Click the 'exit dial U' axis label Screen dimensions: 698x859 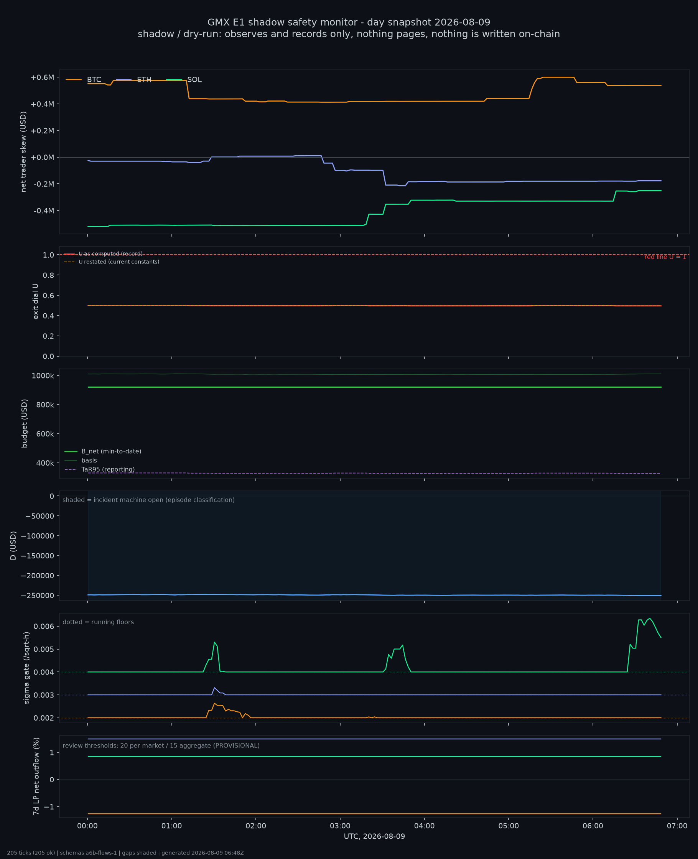(x=35, y=301)
